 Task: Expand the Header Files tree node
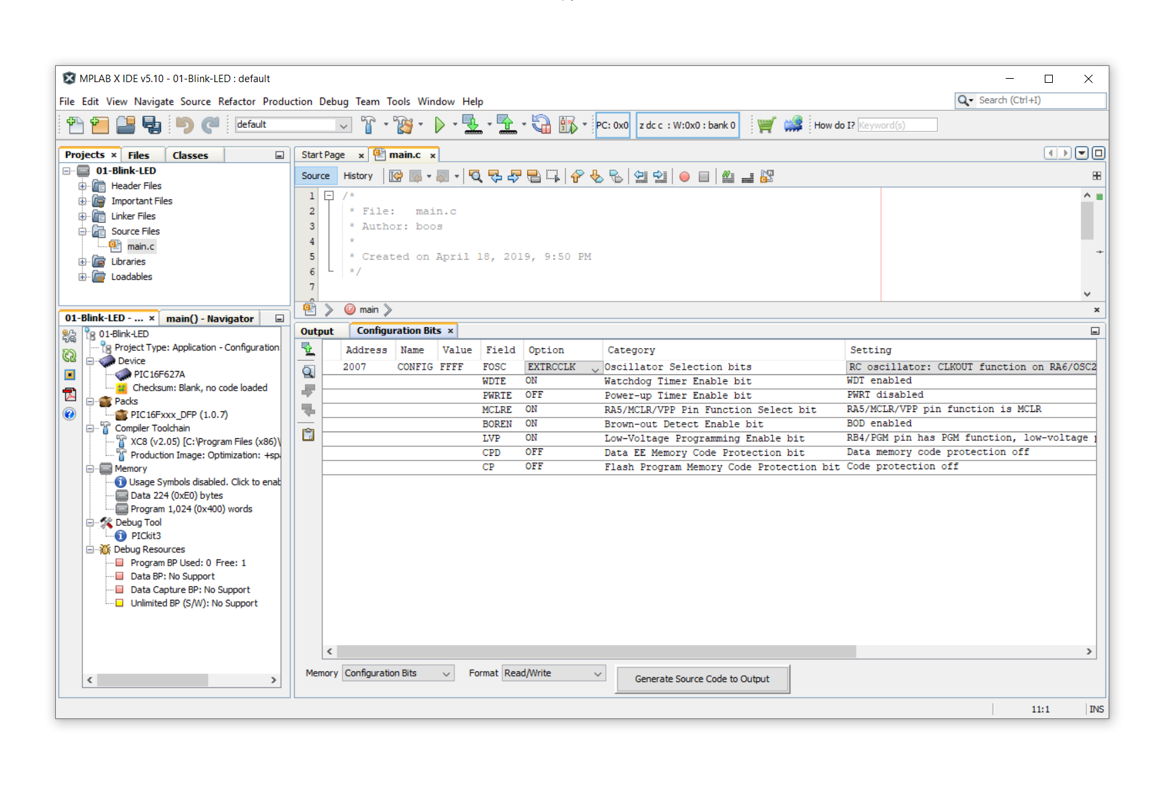click(x=82, y=186)
